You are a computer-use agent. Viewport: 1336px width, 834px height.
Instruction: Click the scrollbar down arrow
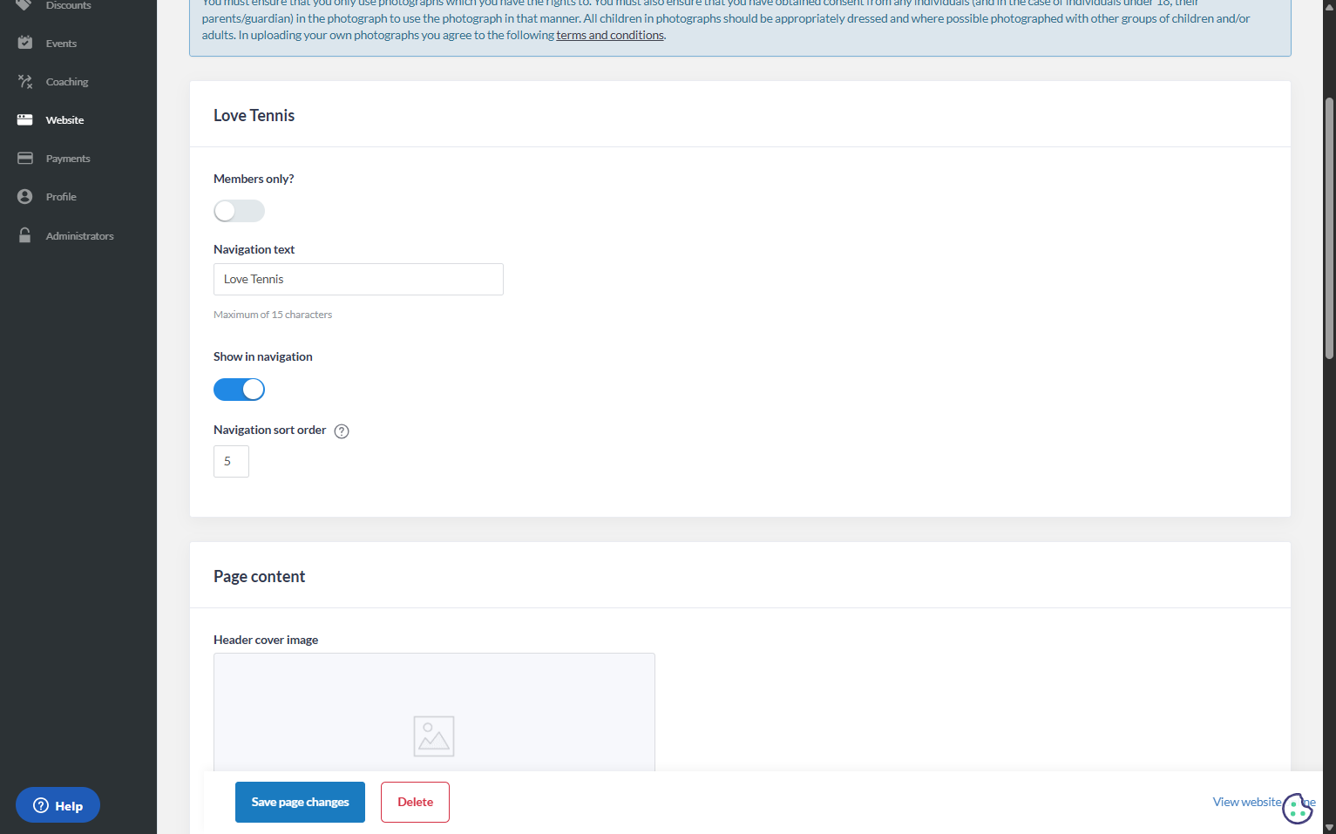1329,827
